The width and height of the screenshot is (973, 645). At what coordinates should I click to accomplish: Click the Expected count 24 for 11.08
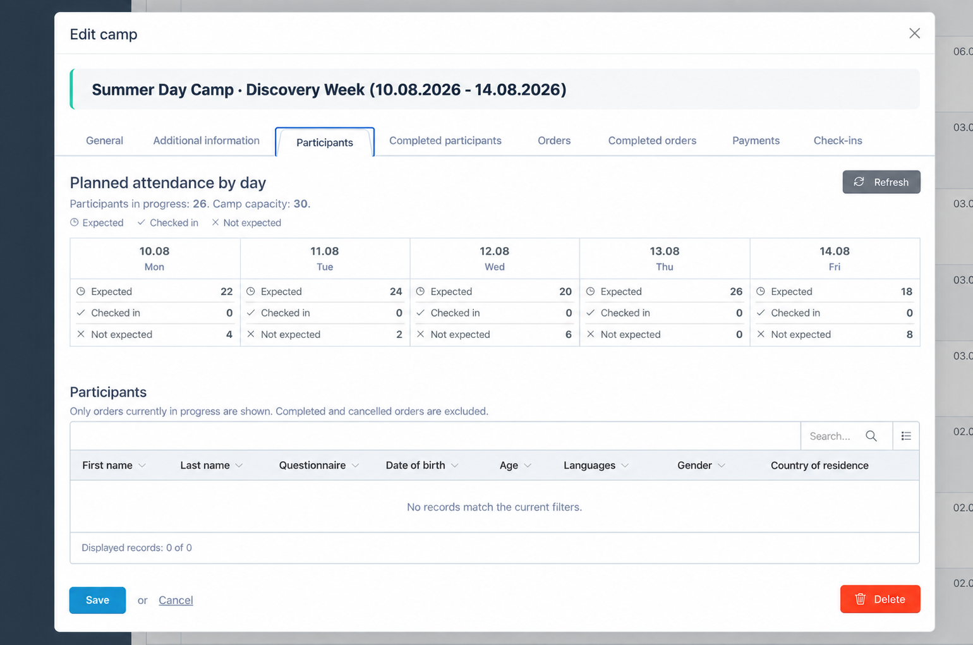point(396,291)
